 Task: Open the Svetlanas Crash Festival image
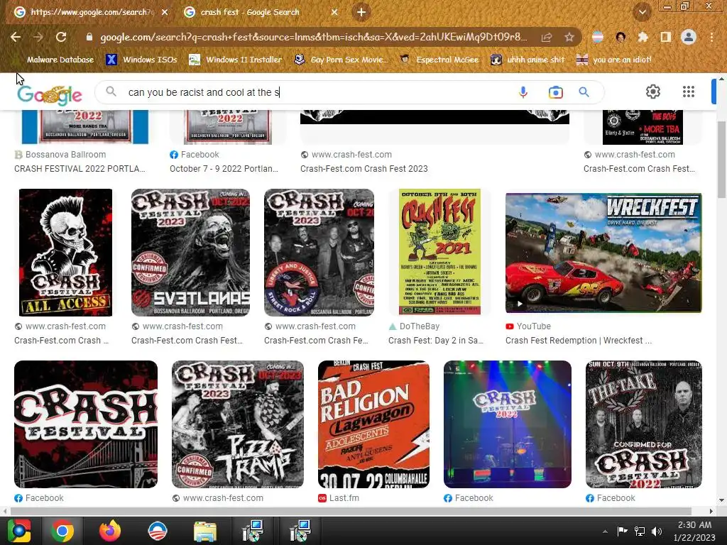pyautogui.click(x=190, y=253)
